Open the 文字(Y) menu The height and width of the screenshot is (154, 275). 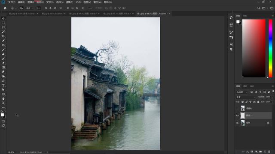(50, 2)
